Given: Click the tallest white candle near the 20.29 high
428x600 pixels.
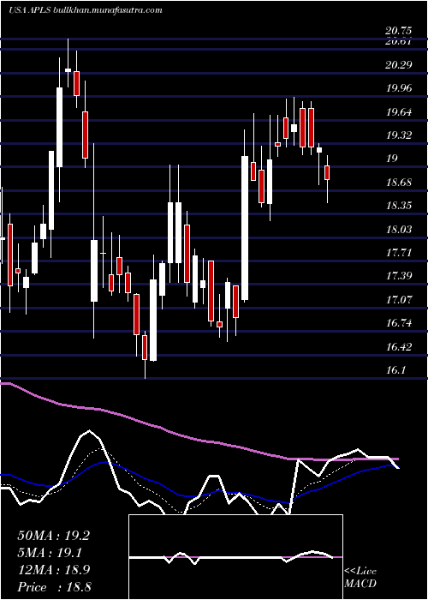Looking at the screenshot, I should click(x=60, y=127).
